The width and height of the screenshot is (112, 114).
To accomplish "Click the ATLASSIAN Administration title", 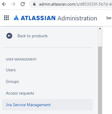I will click(59, 18).
